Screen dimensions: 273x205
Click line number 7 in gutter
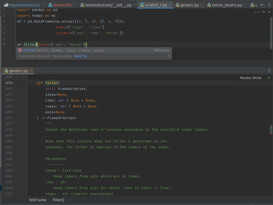pos(4,45)
